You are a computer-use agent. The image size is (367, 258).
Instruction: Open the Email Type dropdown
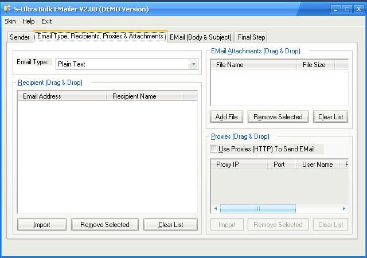click(193, 64)
